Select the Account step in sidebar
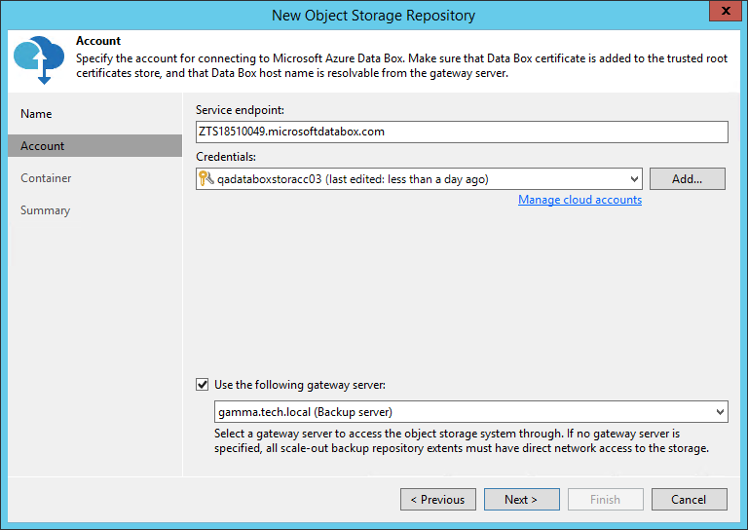 pos(43,146)
